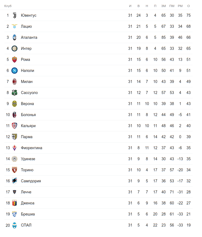This screenshot has width=202, height=237.
Task: Click the СПАЛ team name
Action: (x=26, y=225)
